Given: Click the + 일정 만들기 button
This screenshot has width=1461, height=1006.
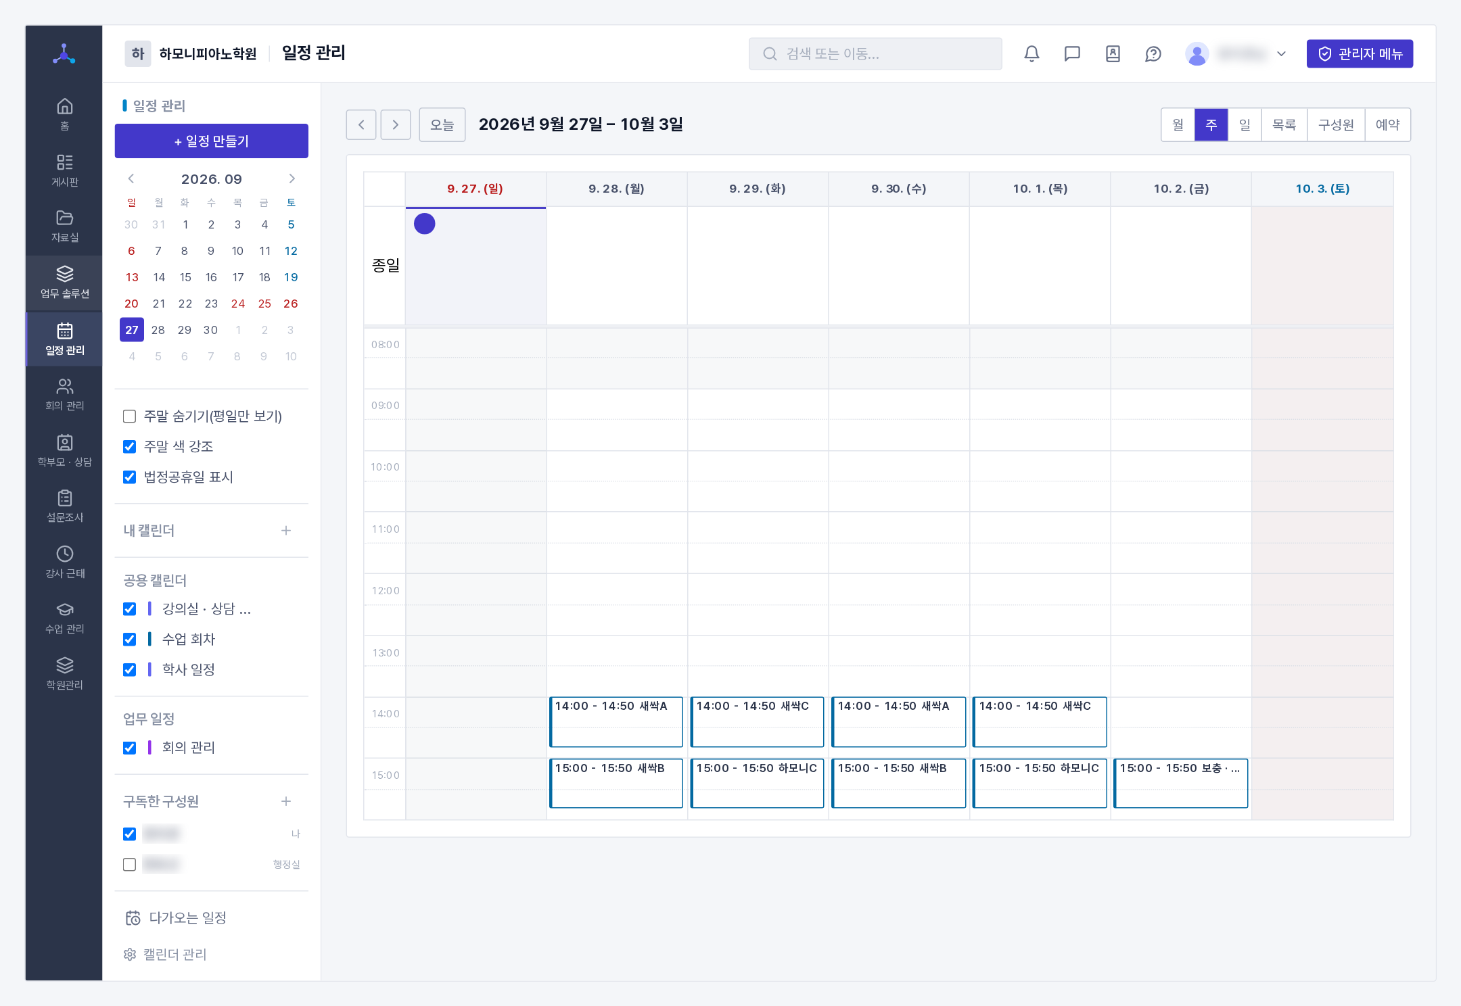Looking at the screenshot, I should pos(212,141).
